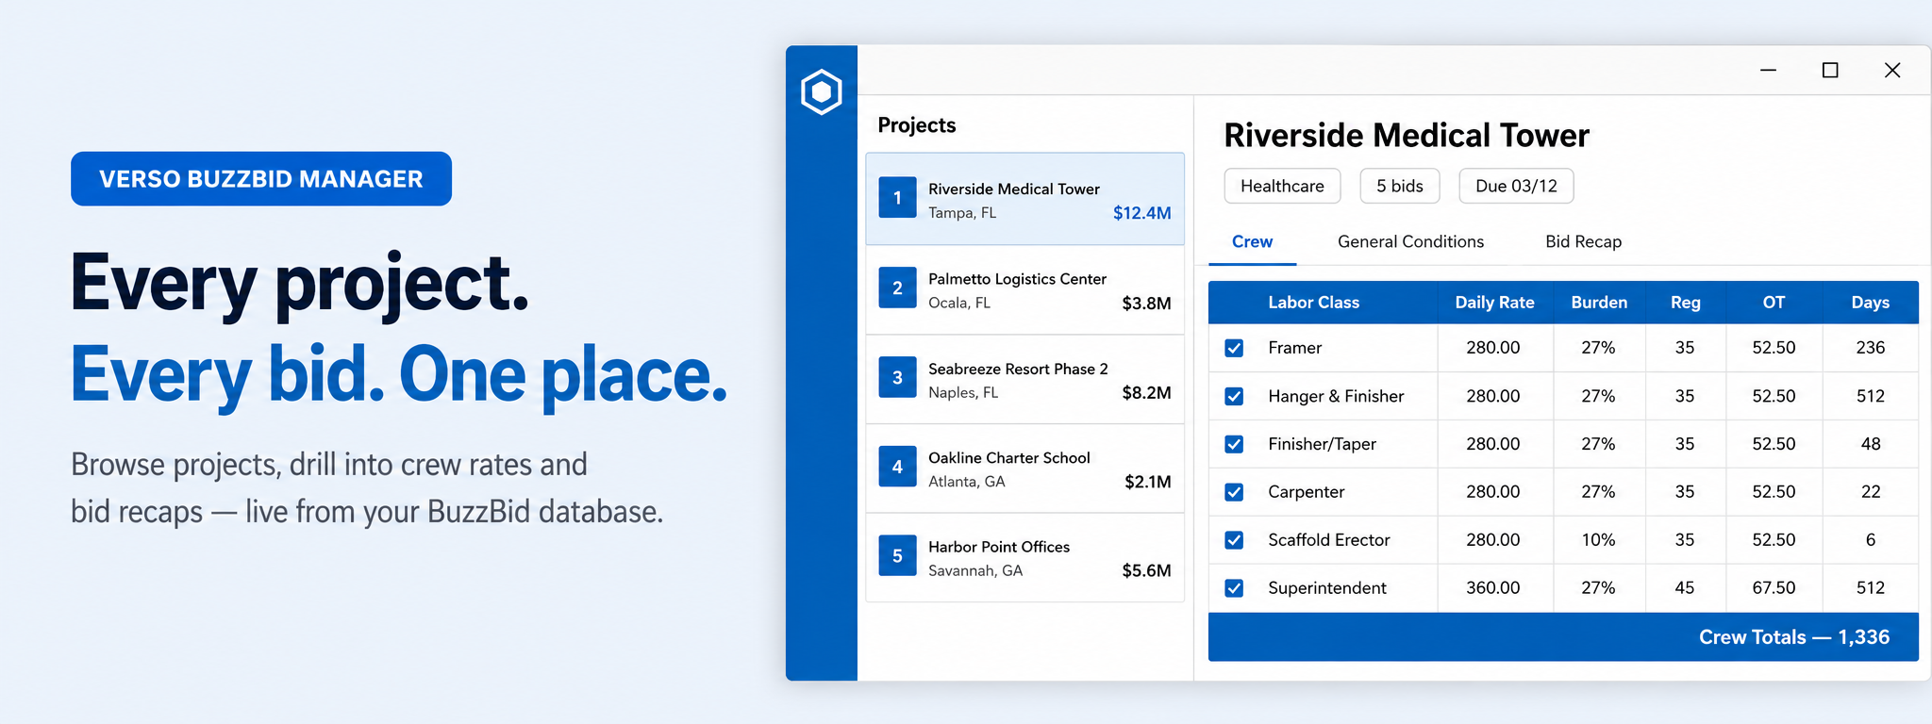1932x724 pixels.
Task: Click Carpenter's 22 days value
Action: point(1871,492)
